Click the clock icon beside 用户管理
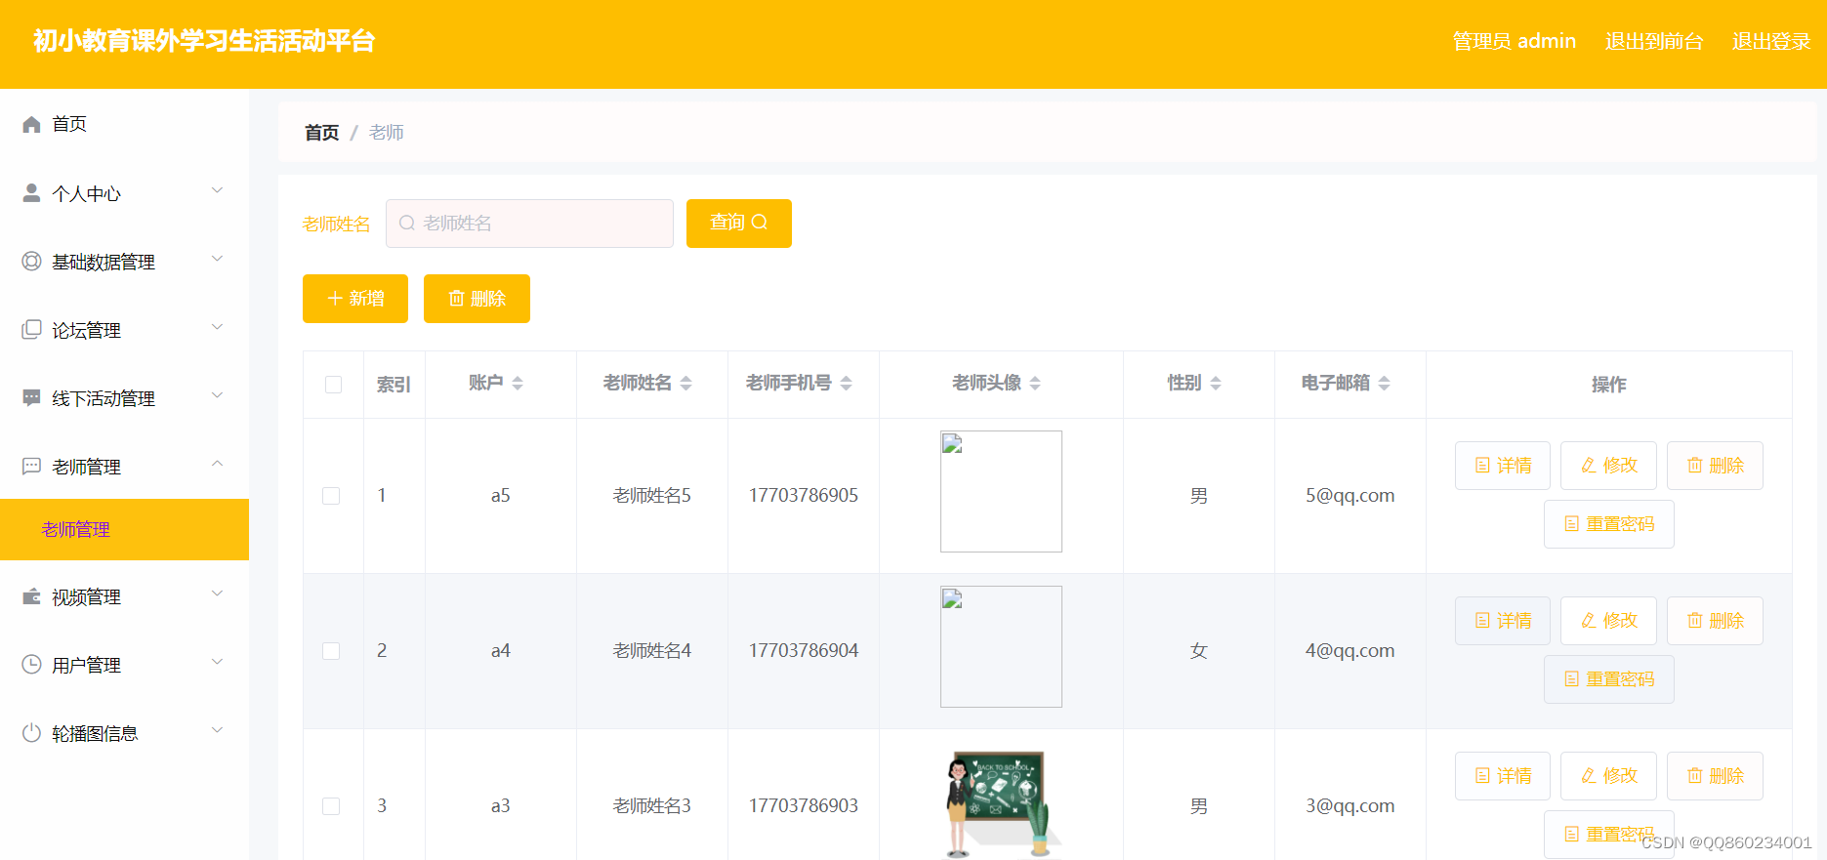Screen dimensions: 1827x860 [x=31, y=664]
